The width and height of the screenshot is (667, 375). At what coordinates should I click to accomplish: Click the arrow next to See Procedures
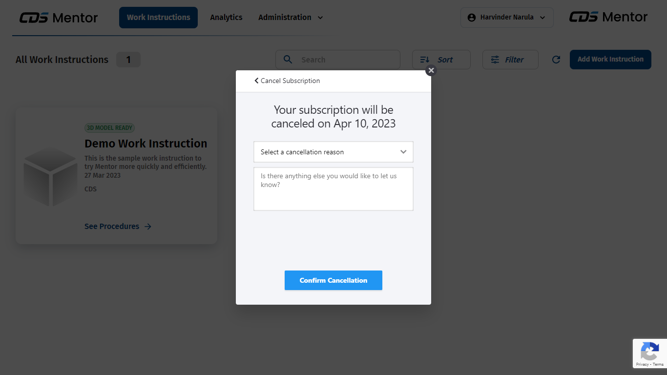[x=148, y=227]
